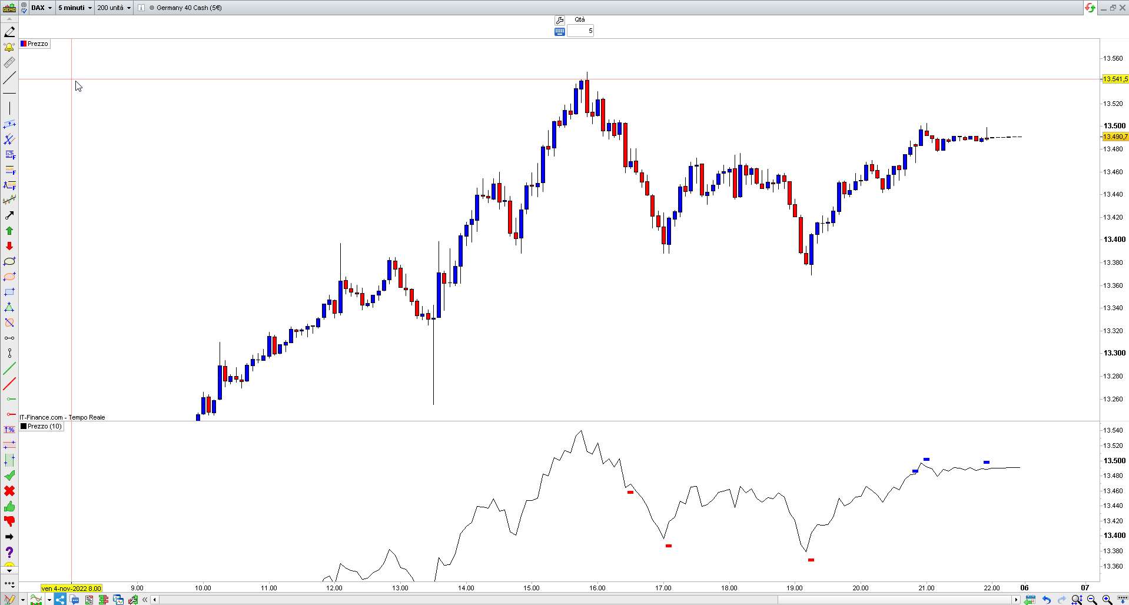The width and height of the screenshot is (1129, 605).
Task: Collapse bottom toolbar with double chevron
Action: tap(145, 600)
